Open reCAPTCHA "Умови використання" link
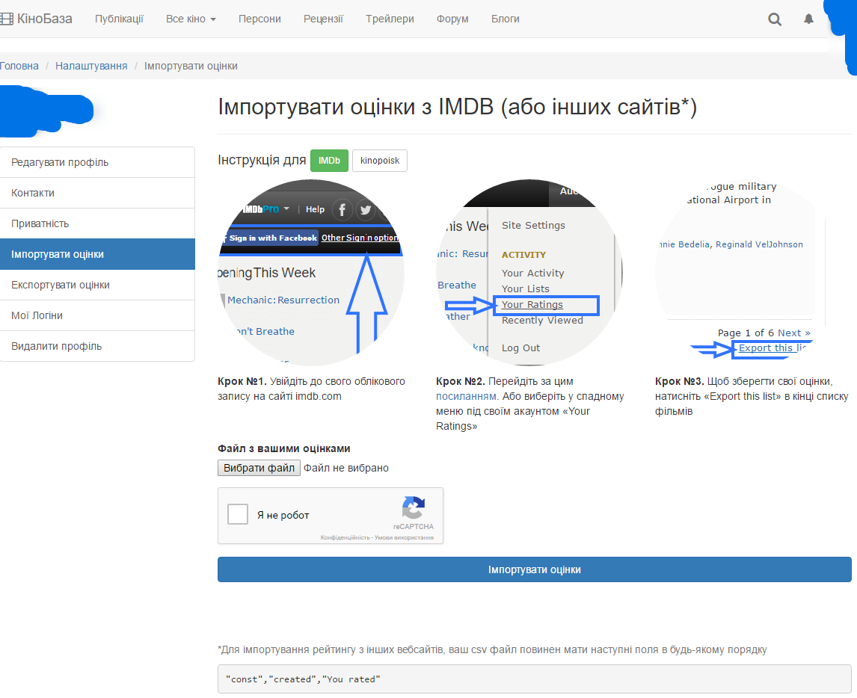 (405, 537)
